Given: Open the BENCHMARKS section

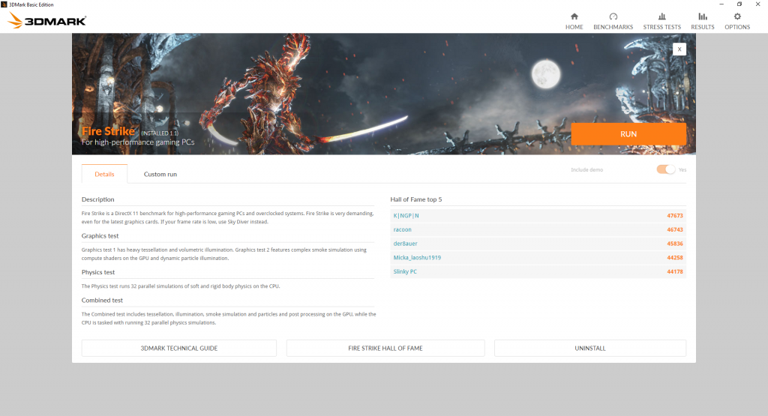Looking at the screenshot, I should tap(613, 22).
